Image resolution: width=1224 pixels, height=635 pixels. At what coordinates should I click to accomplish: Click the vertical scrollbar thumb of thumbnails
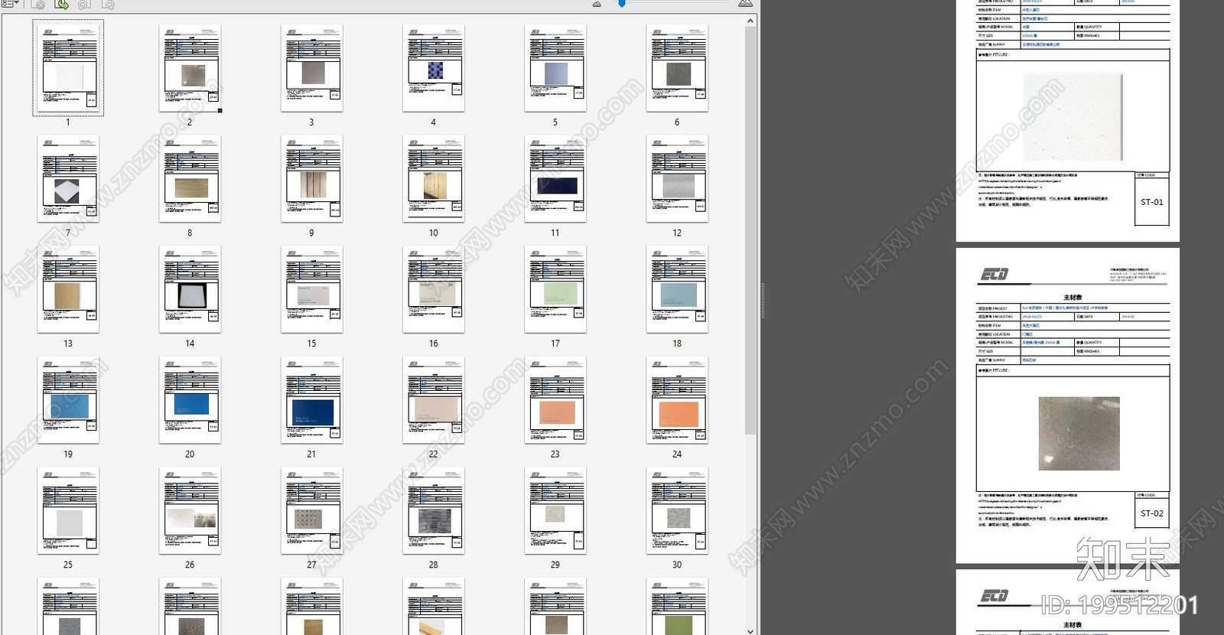(x=750, y=230)
